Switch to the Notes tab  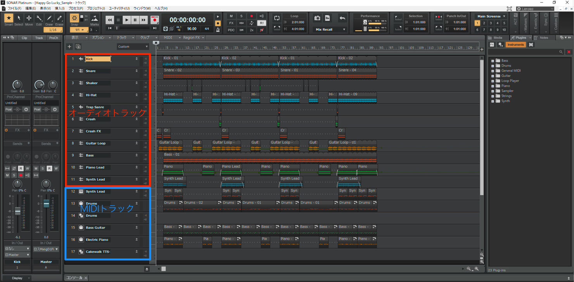pos(544,38)
